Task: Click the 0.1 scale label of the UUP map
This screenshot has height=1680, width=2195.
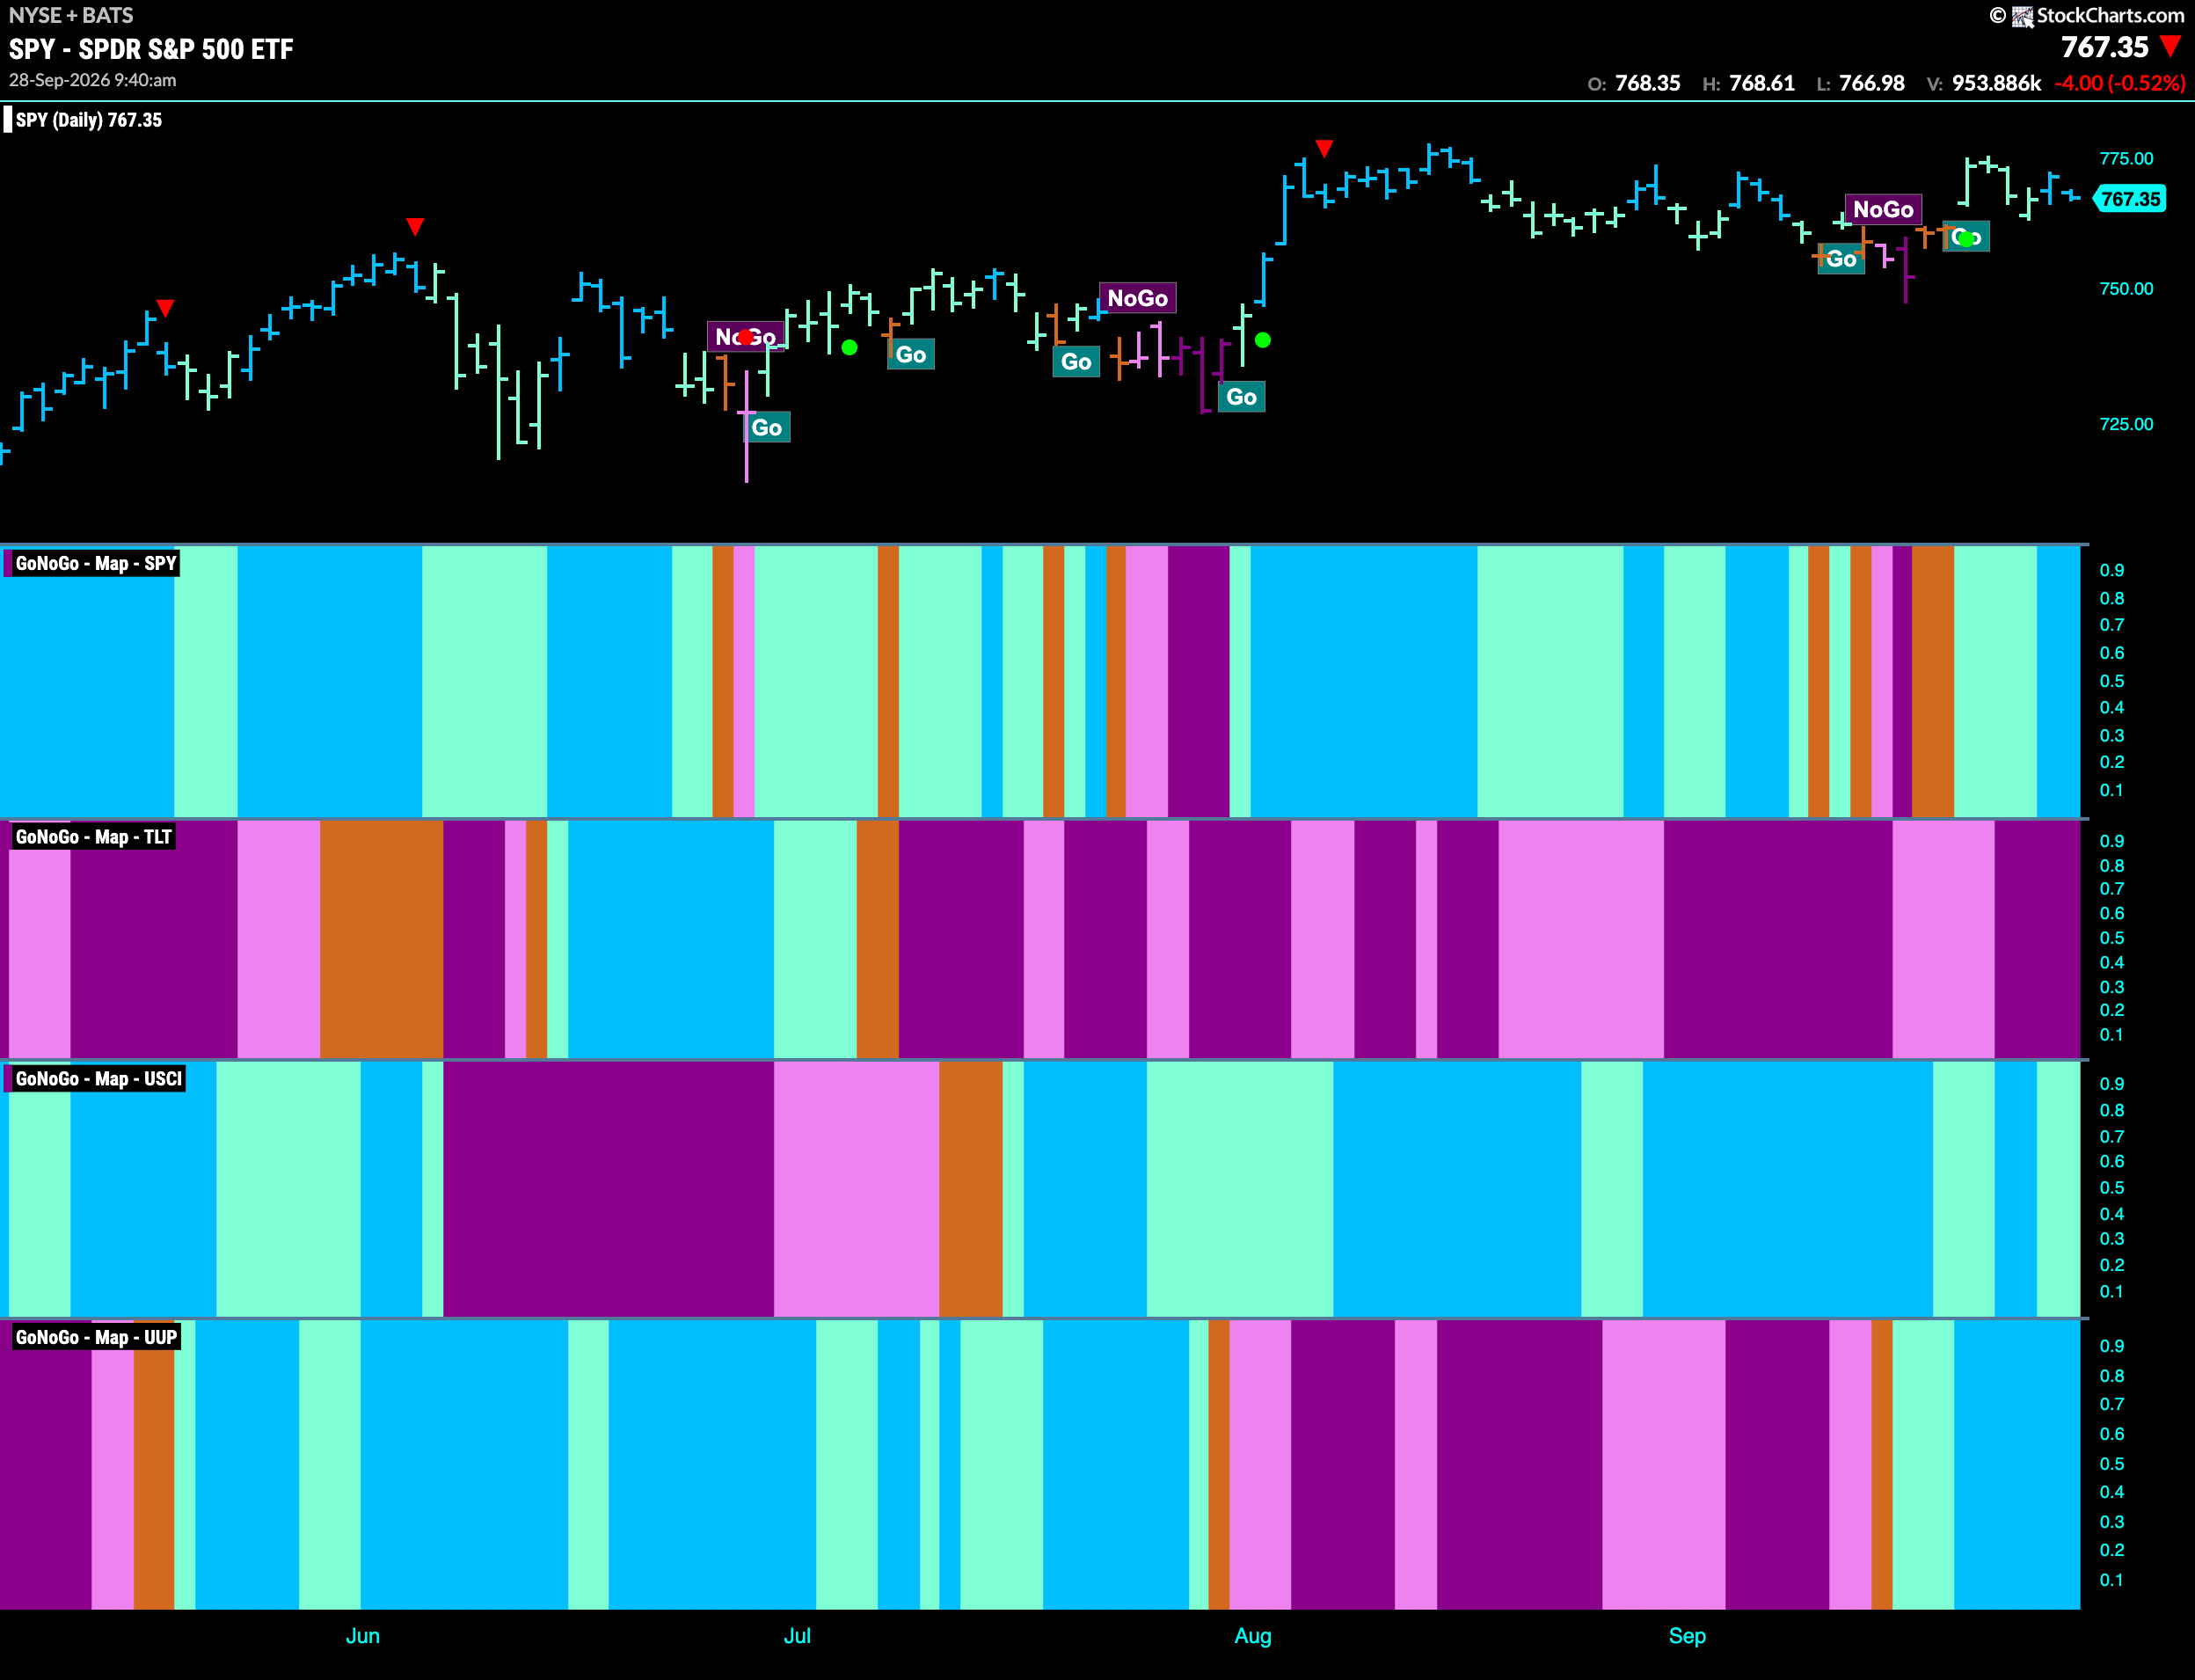Action: pyautogui.click(x=2111, y=1580)
